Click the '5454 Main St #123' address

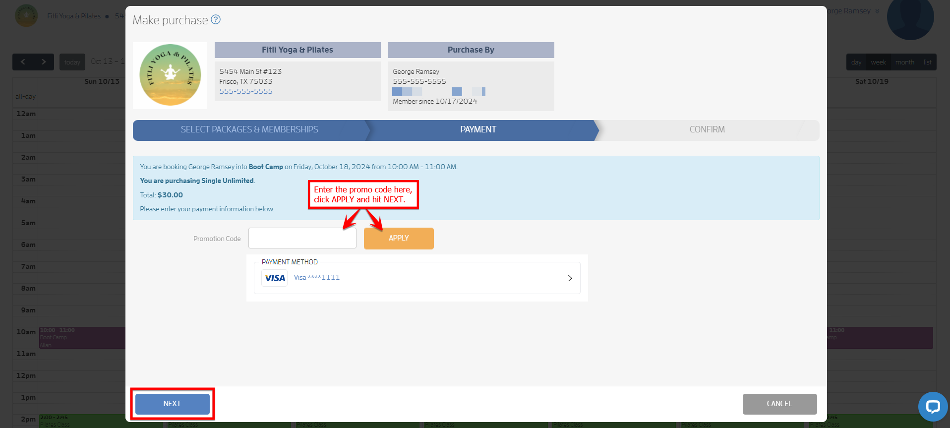[x=250, y=71]
